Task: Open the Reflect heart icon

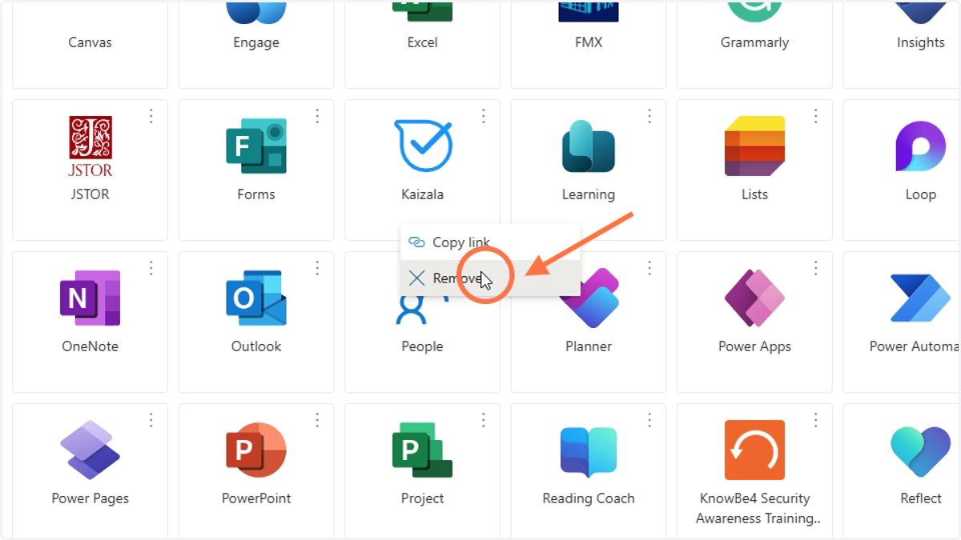Action: (920, 450)
